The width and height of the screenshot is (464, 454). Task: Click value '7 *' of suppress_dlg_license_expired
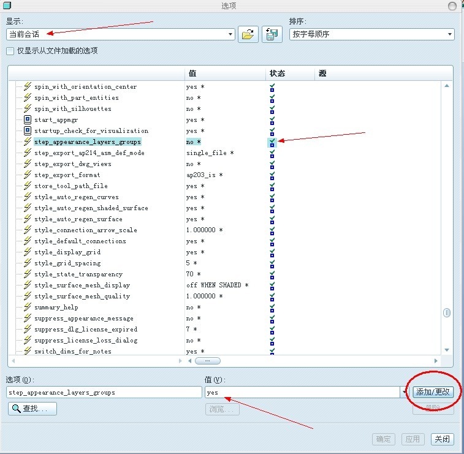tap(191, 329)
